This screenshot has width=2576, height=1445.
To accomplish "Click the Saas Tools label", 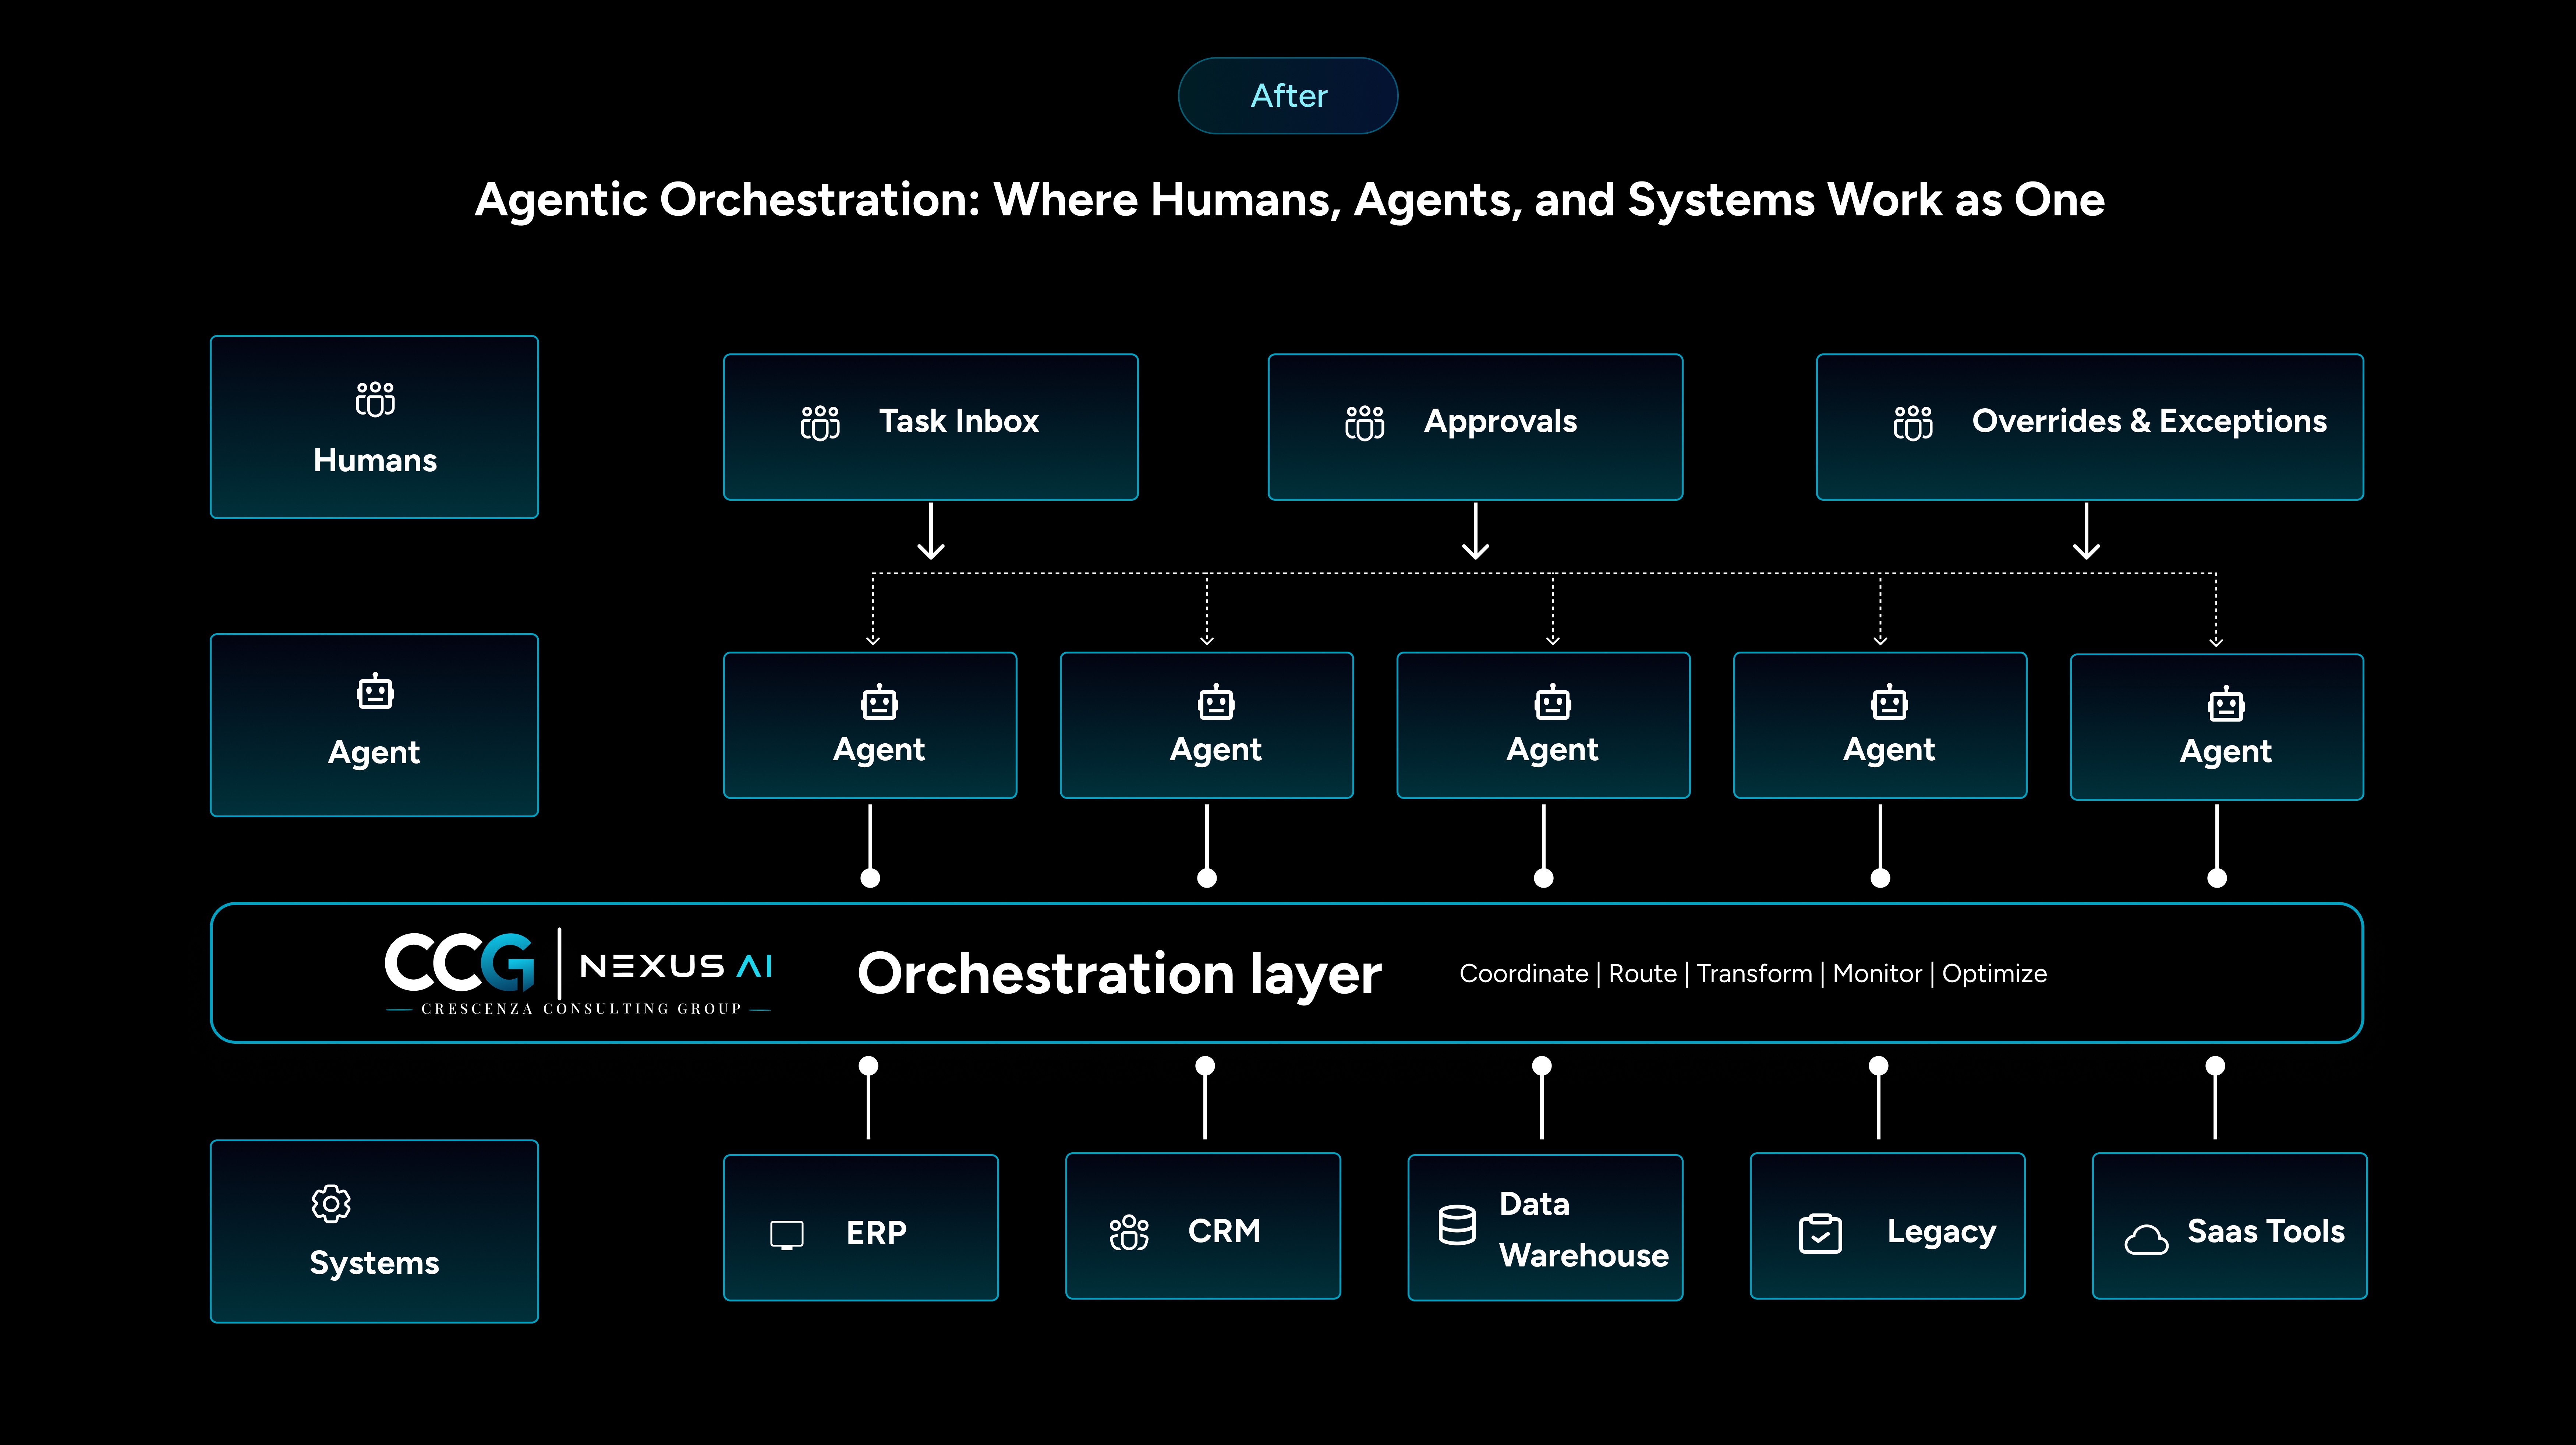I will pos(2266,1231).
